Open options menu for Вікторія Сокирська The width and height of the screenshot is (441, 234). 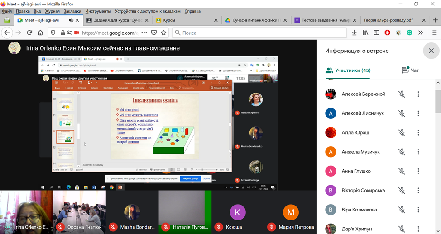[418, 191]
